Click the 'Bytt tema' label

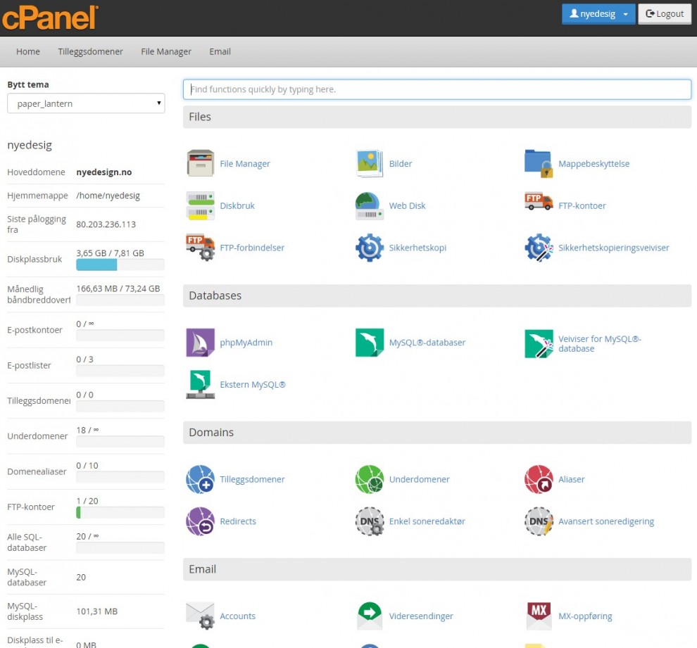point(28,84)
